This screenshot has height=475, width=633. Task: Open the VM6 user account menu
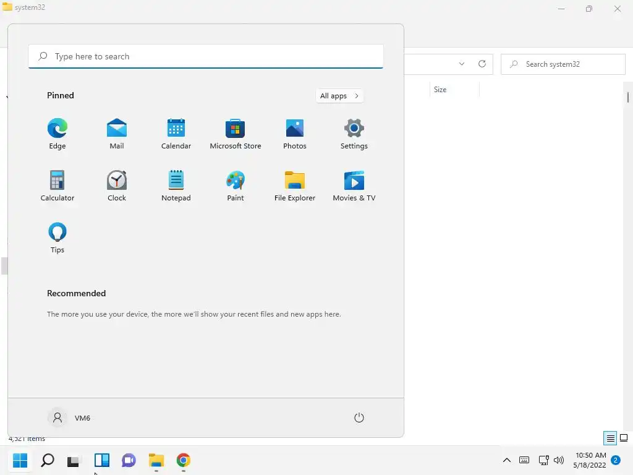[69, 417]
